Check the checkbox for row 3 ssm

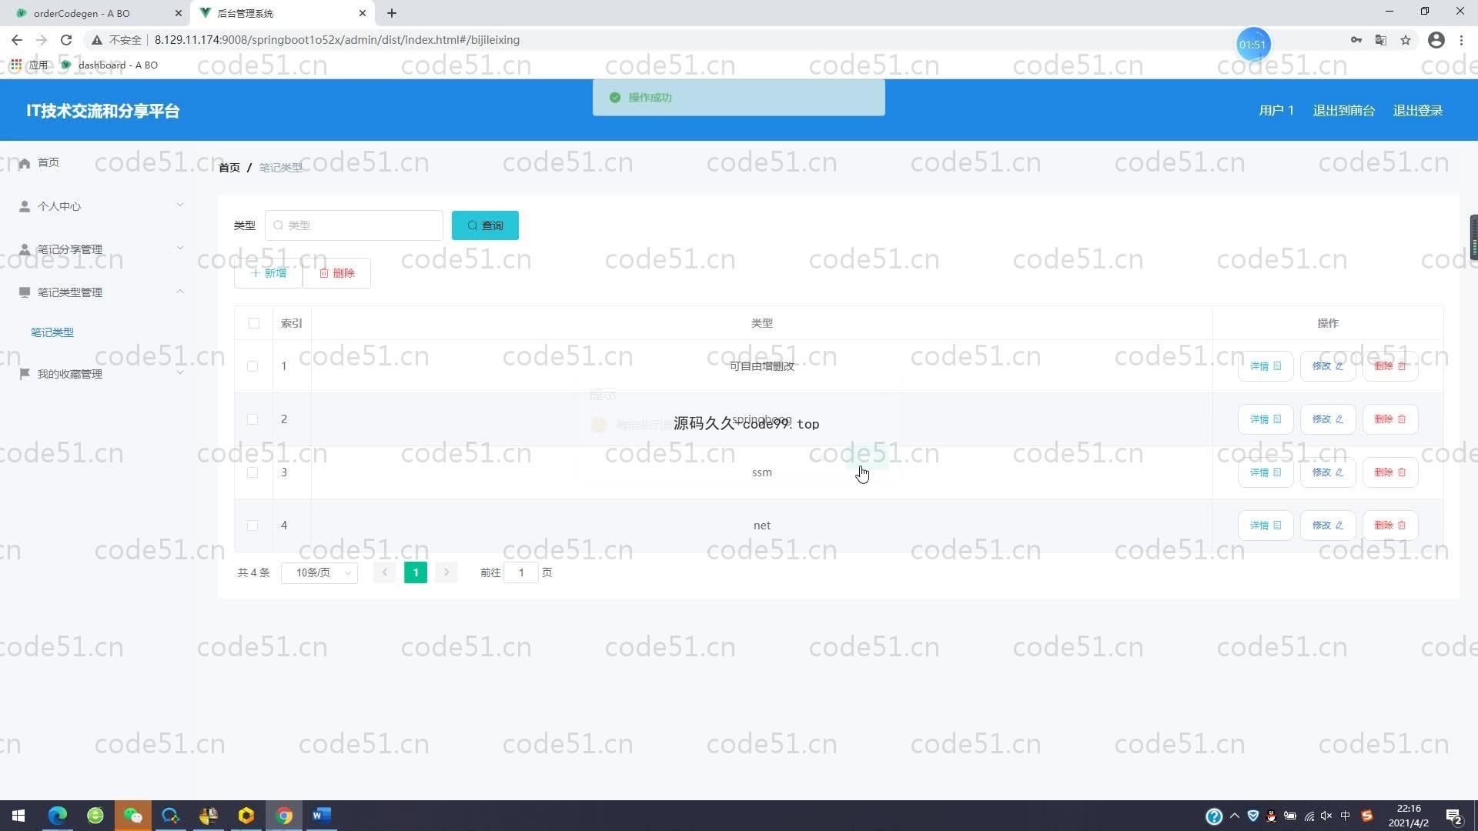tap(252, 472)
